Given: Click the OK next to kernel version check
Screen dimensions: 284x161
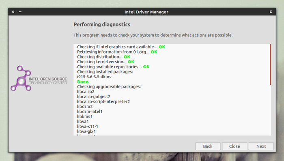Looking at the screenshot, I should [x=131, y=62].
